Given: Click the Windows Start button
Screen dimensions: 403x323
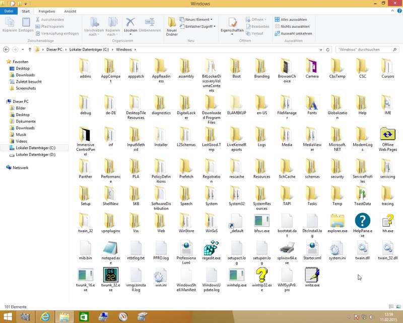Looking at the screenshot, I should [8, 316].
